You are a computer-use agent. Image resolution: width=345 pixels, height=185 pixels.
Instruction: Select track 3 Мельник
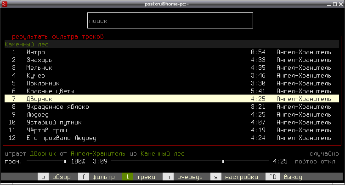172,68
